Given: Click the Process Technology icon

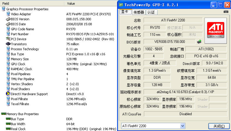Looking at the screenshot, I should [8, 49].
